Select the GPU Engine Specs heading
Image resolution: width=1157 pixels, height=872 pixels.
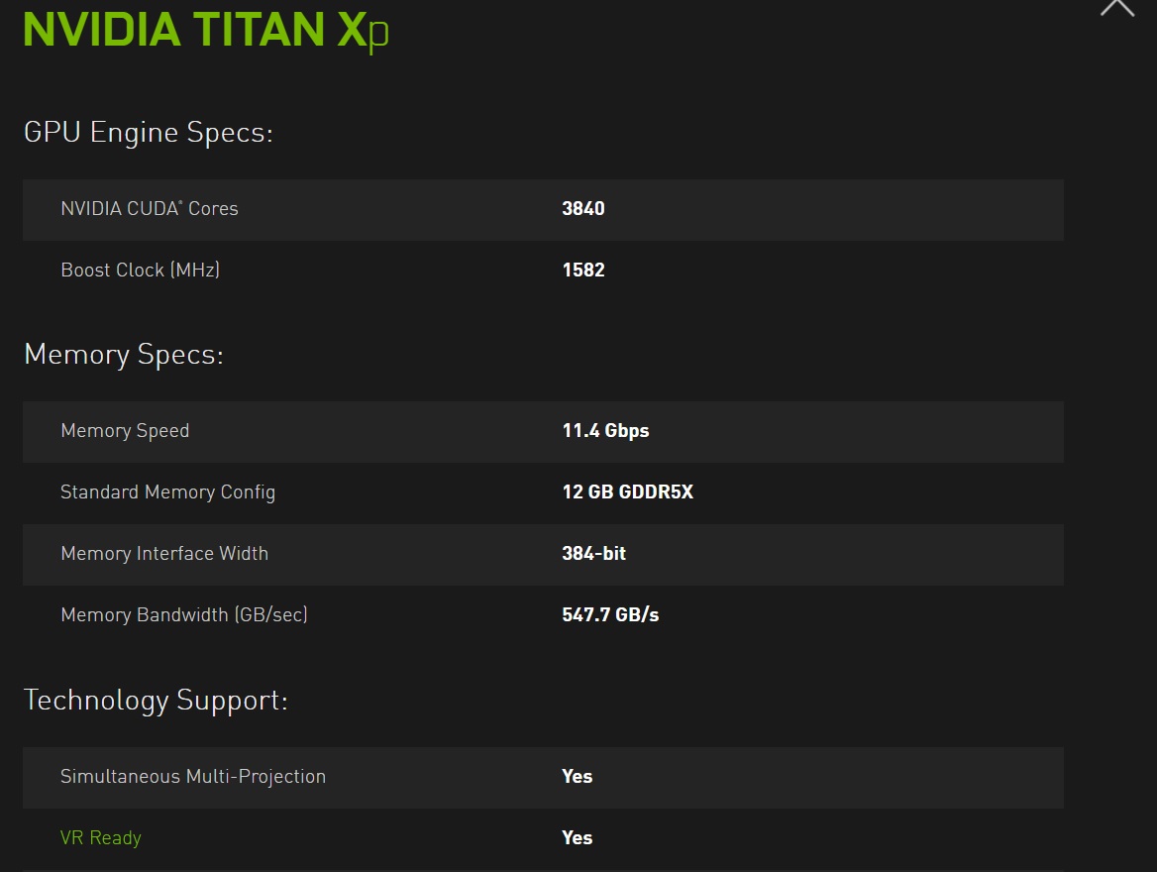coord(148,132)
